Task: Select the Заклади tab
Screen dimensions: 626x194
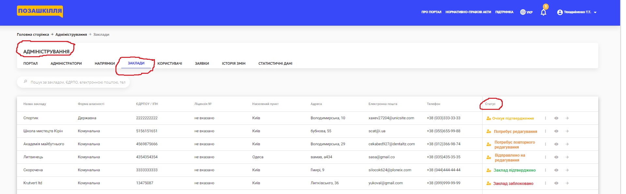Action: pos(136,63)
